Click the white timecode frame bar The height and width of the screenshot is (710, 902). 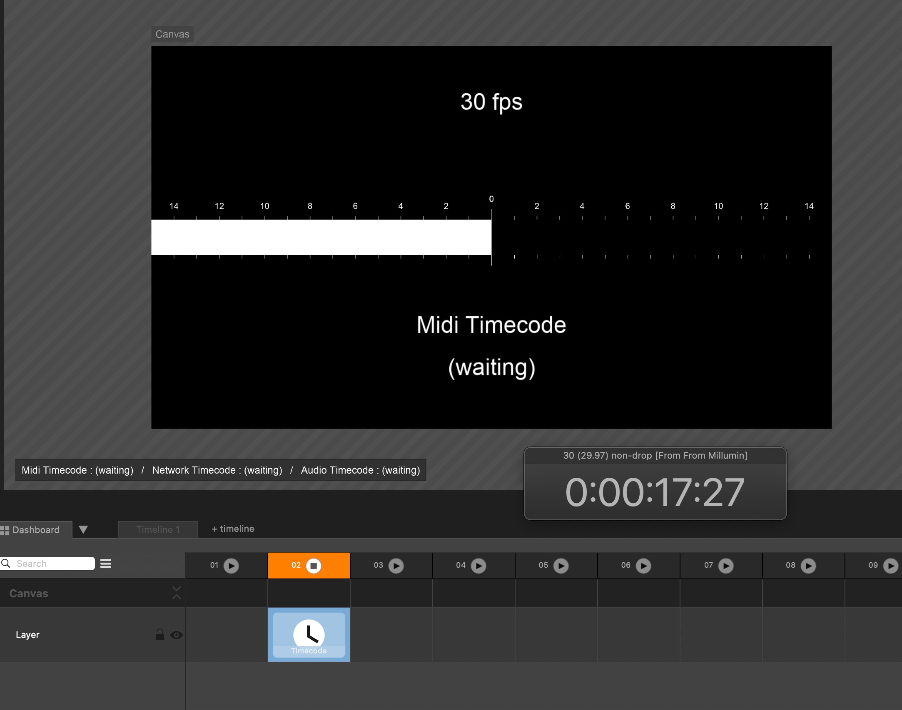click(321, 237)
